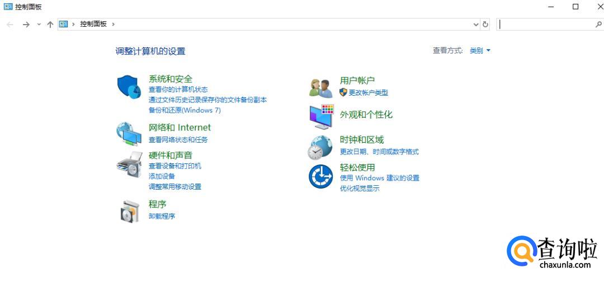Click the Clock and Region globe icon
The height and width of the screenshot is (282, 604).
click(320, 148)
